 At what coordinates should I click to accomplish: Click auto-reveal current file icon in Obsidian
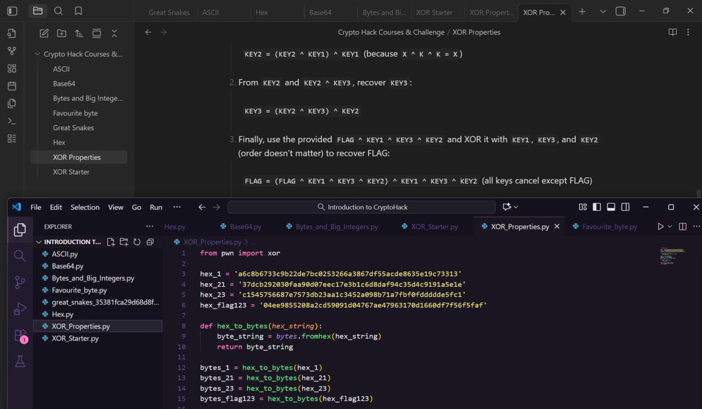(x=97, y=33)
